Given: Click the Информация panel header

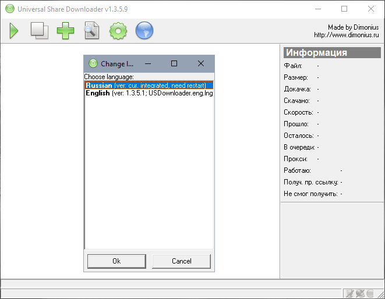Looking at the screenshot, I should 332,52.
